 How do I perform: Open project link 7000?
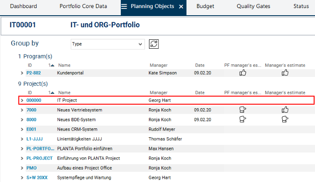click(31, 110)
